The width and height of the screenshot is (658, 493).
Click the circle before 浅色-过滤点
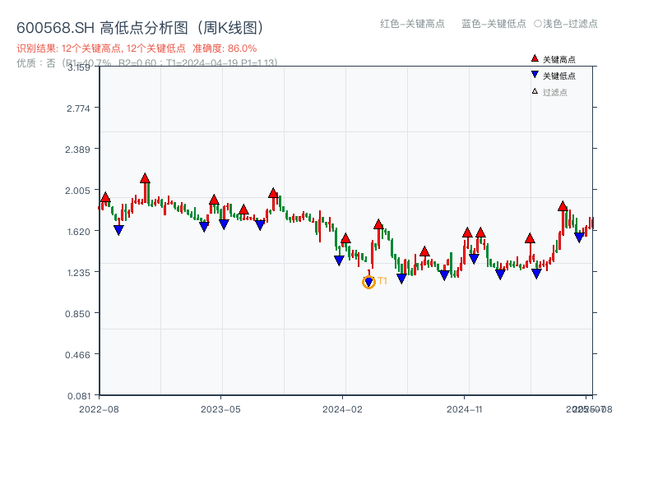pyautogui.click(x=538, y=24)
